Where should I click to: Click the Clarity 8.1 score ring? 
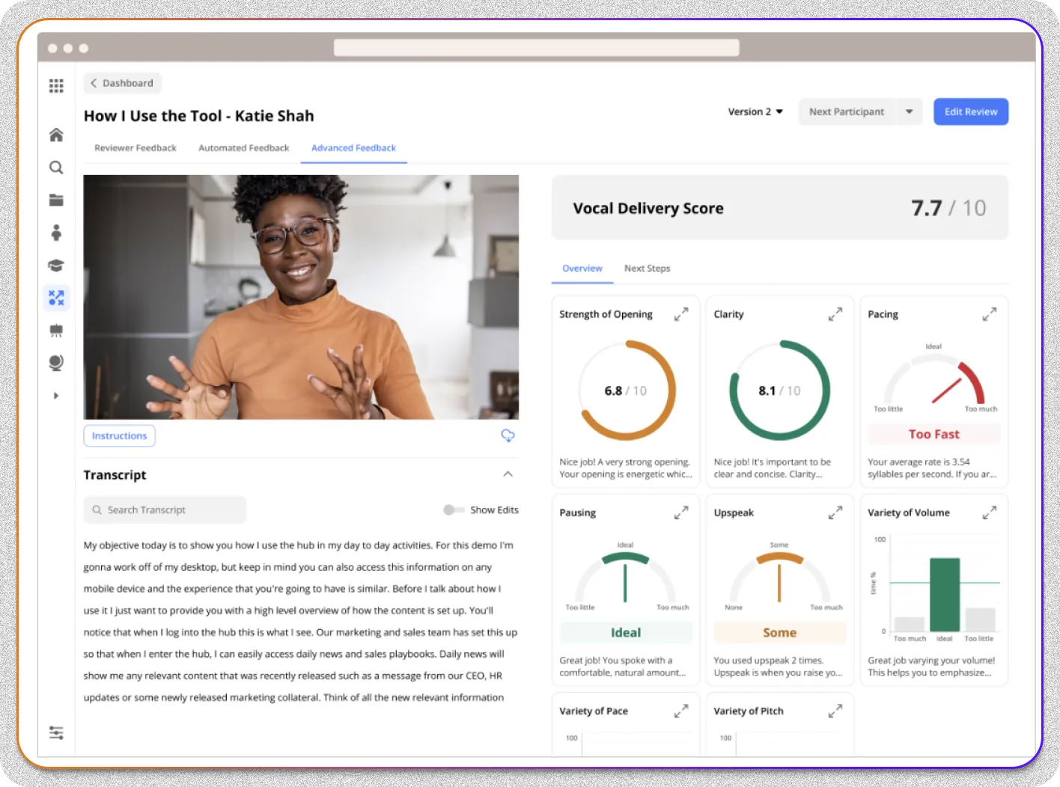pos(779,391)
